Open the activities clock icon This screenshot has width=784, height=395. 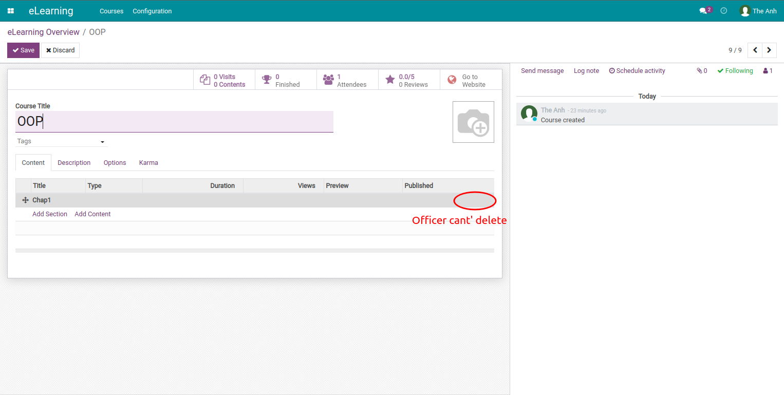(x=723, y=10)
